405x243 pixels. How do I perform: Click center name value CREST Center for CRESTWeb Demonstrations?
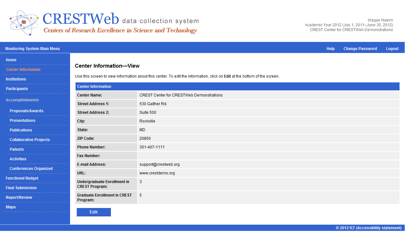pyautogui.click(x=181, y=95)
